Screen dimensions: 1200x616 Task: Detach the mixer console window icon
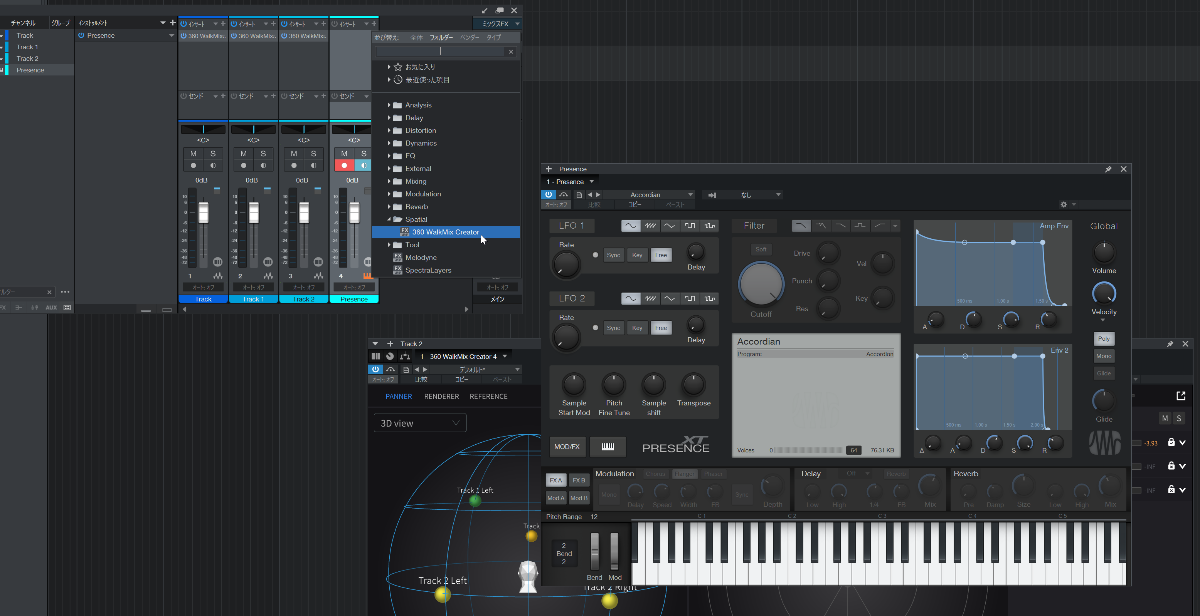(x=499, y=10)
